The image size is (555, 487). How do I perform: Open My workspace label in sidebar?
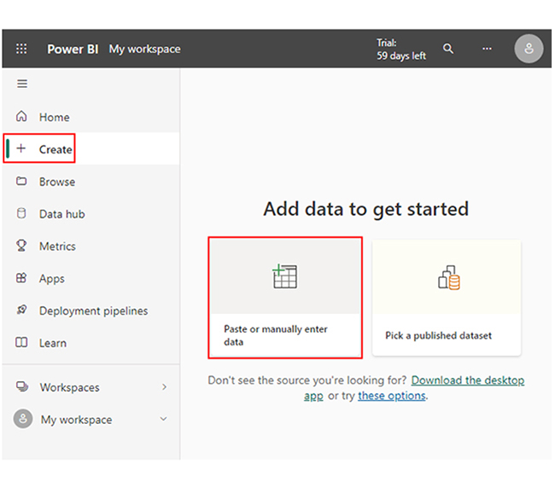click(x=77, y=420)
